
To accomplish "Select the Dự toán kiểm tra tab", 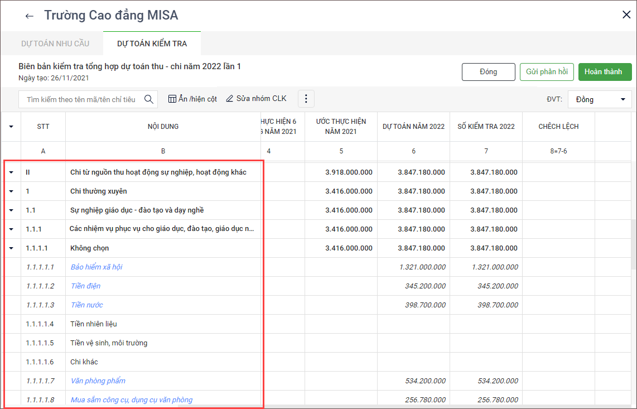I will click(x=152, y=44).
